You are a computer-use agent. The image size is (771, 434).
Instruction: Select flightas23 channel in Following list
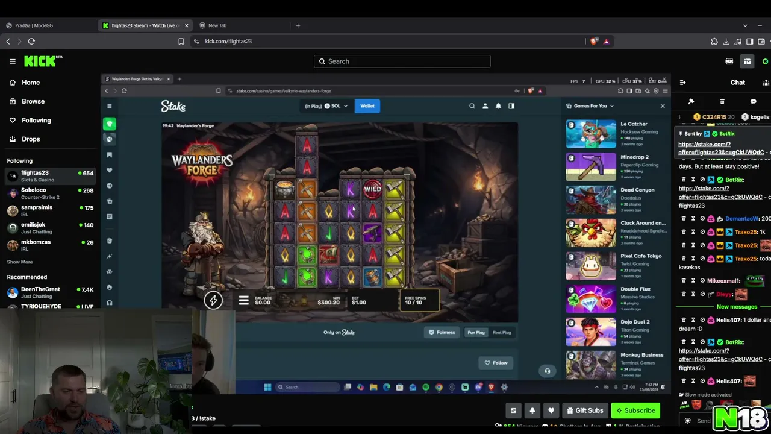(50, 175)
